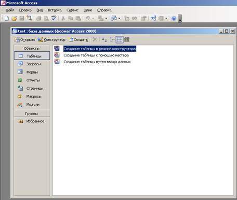Click the Группы header bar

click(x=32, y=113)
